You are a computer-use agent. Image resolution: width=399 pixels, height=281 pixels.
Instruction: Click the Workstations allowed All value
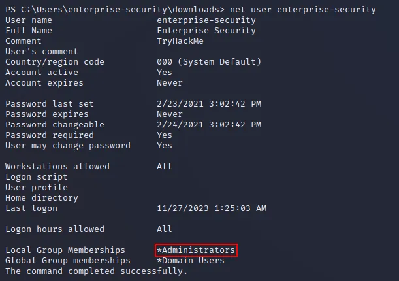click(165, 167)
